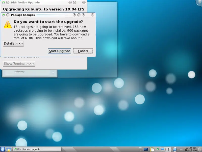Click the dark blue show-desktop panel icon

pos(146,149)
